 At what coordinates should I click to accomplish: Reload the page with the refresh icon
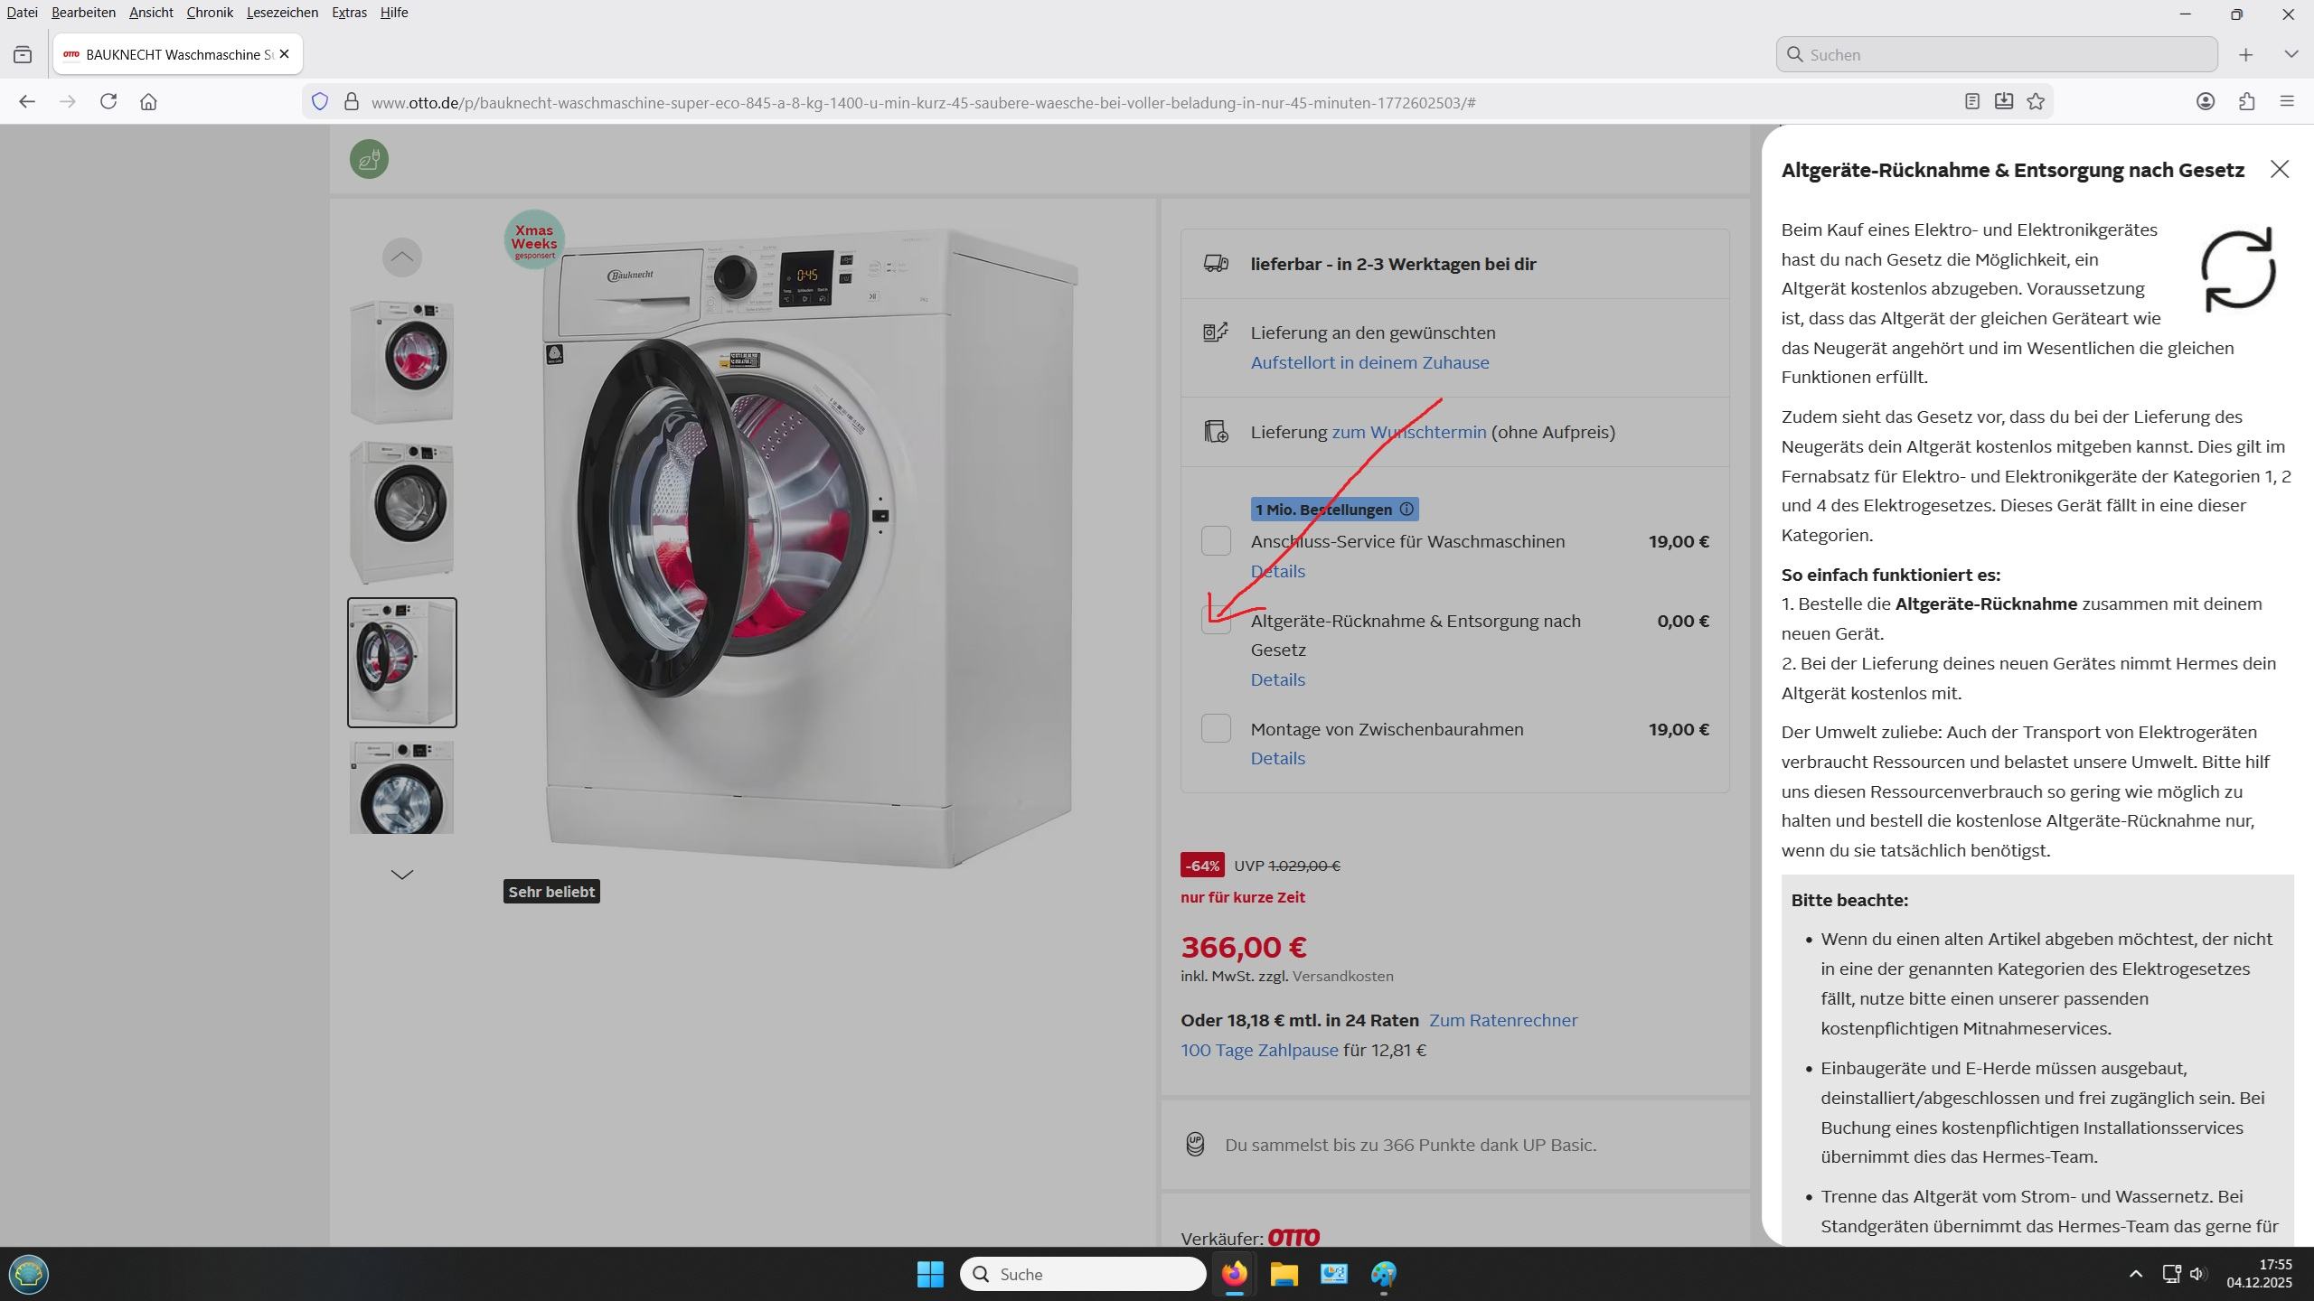click(108, 102)
